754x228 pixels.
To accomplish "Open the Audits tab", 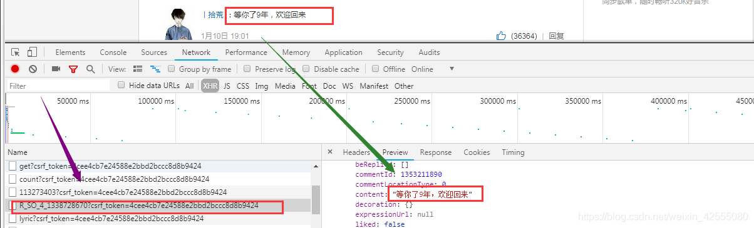I will (429, 52).
